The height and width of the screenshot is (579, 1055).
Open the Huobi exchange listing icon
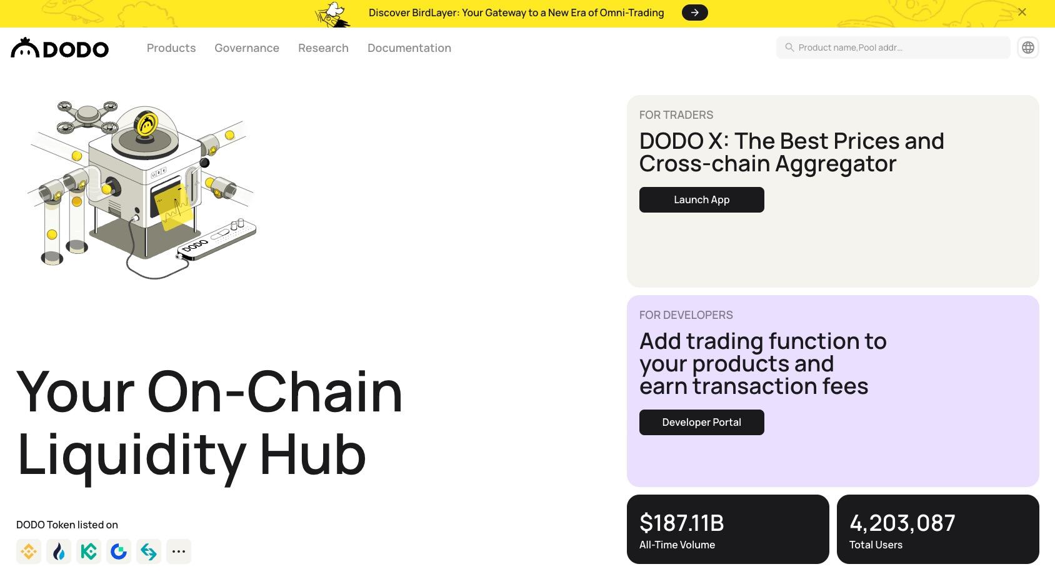pyautogui.click(x=59, y=551)
